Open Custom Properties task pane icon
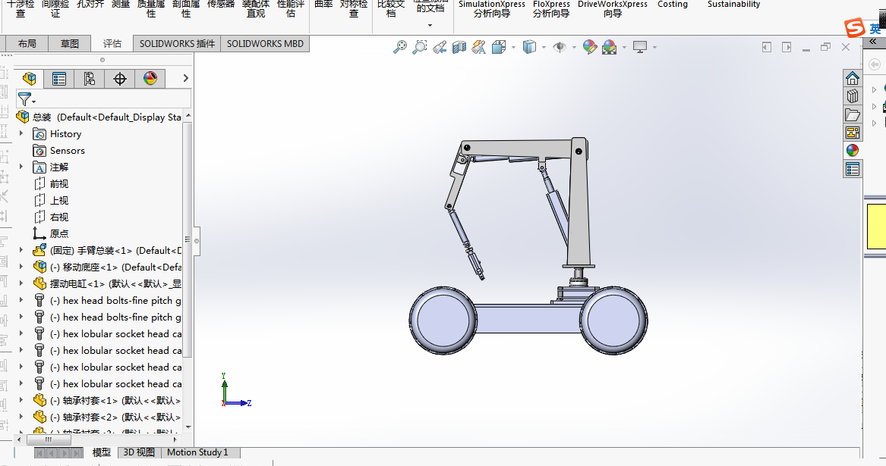Viewport: 886px width, 466px height. pyautogui.click(x=852, y=169)
